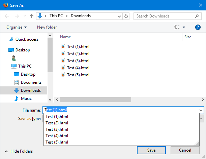The width and height of the screenshot is (206, 159).
Task: Select This PC in the address path
Action: [56, 16]
